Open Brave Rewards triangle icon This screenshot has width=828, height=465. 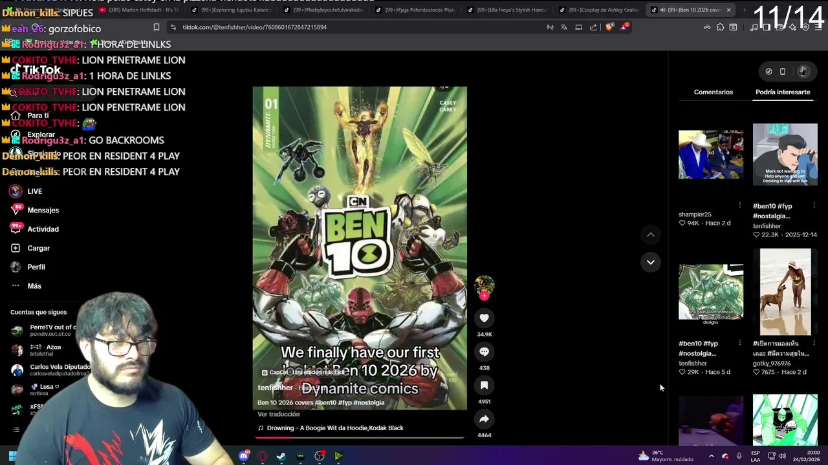click(624, 27)
